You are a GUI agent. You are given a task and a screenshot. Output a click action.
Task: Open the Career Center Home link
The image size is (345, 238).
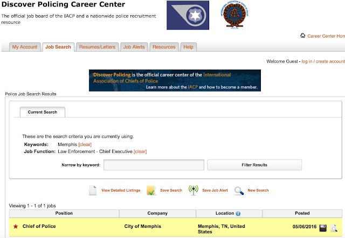(326, 36)
